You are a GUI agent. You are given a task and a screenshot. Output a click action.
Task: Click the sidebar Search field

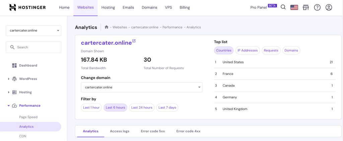(x=33, y=47)
